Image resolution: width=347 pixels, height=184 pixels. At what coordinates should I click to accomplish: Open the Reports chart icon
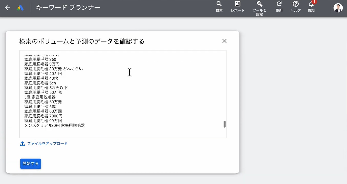pos(237,4)
